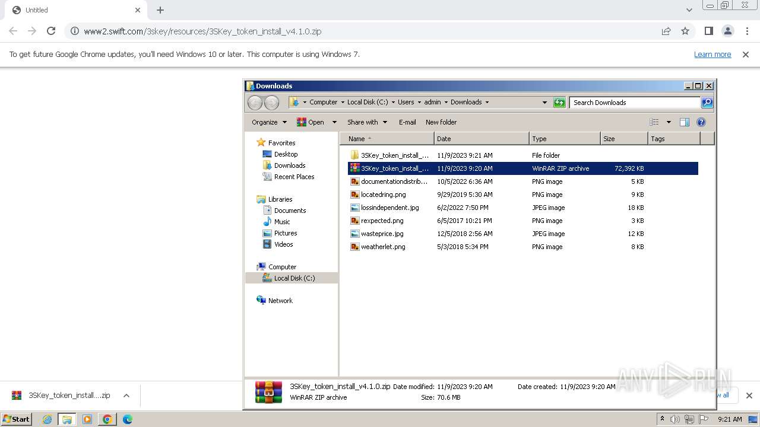
Task: Click the volume speaker tray icon
Action: point(675,419)
